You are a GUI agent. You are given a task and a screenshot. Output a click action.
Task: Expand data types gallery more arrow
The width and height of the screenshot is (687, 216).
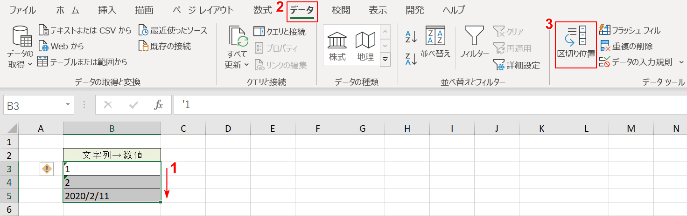(386, 59)
